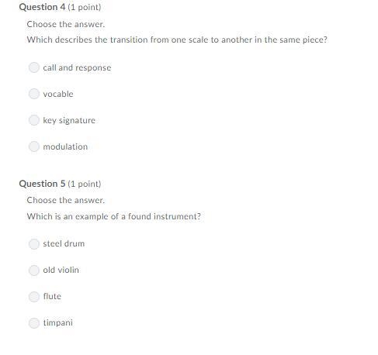Screen dimensions: 378x355
Task: Mark 'timpani' as the answer
Action: pos(34,323)
